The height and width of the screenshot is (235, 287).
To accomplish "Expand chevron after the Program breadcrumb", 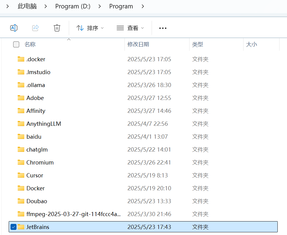I will [x=143, y=6].
